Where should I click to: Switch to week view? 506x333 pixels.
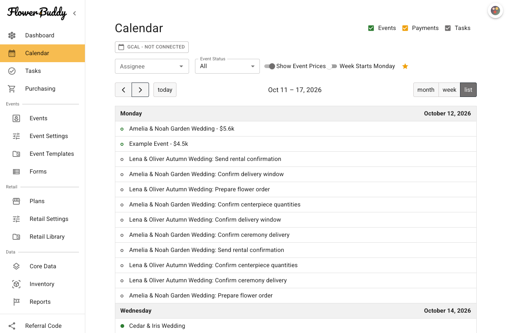click(x=449, y=90)
